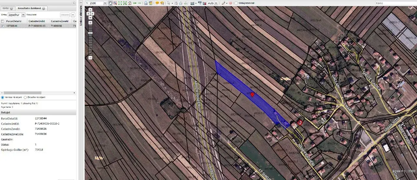Viewport: 417px width, 180px height.
Task: Select Vendos në objekt radio button
Action: tap(3, 97)
